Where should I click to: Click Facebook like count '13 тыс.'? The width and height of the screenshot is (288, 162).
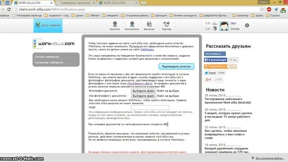pyautogui.click(x=233, y=60)
